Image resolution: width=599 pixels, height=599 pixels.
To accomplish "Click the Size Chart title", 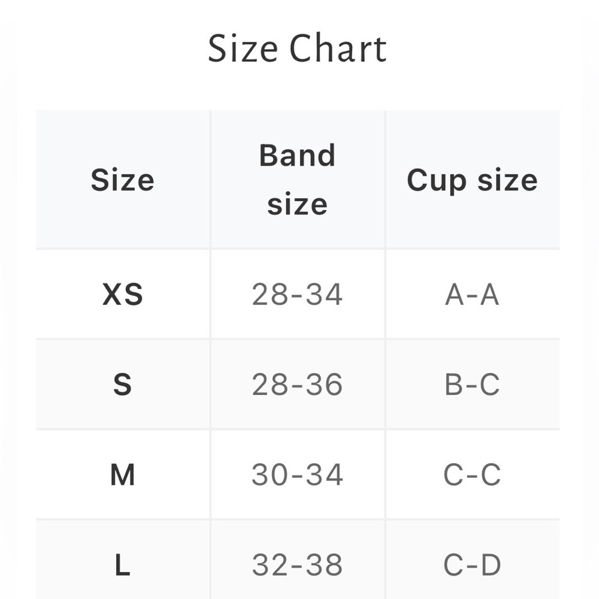I will (297, 49).
